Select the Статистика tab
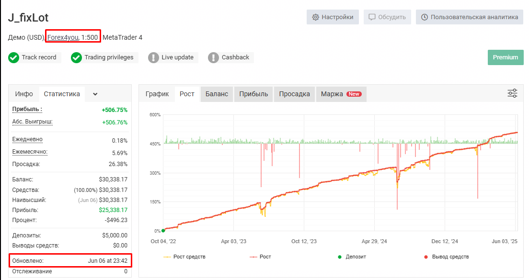529x280 pixels. (x=62, y=94)
